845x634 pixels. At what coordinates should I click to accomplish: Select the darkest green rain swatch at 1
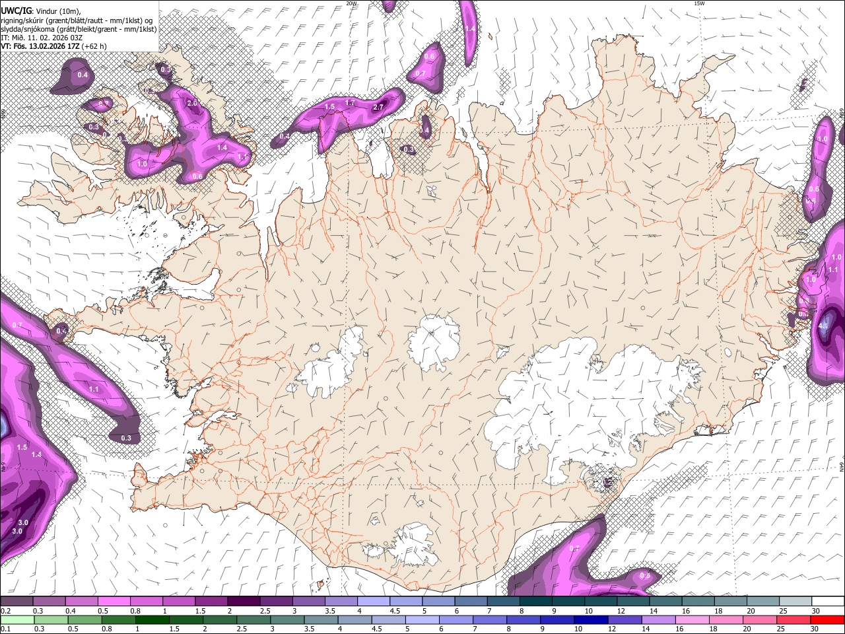152,619
